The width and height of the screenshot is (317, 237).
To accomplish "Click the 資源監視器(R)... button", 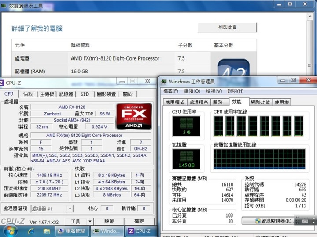I will (x=269, y=221).
